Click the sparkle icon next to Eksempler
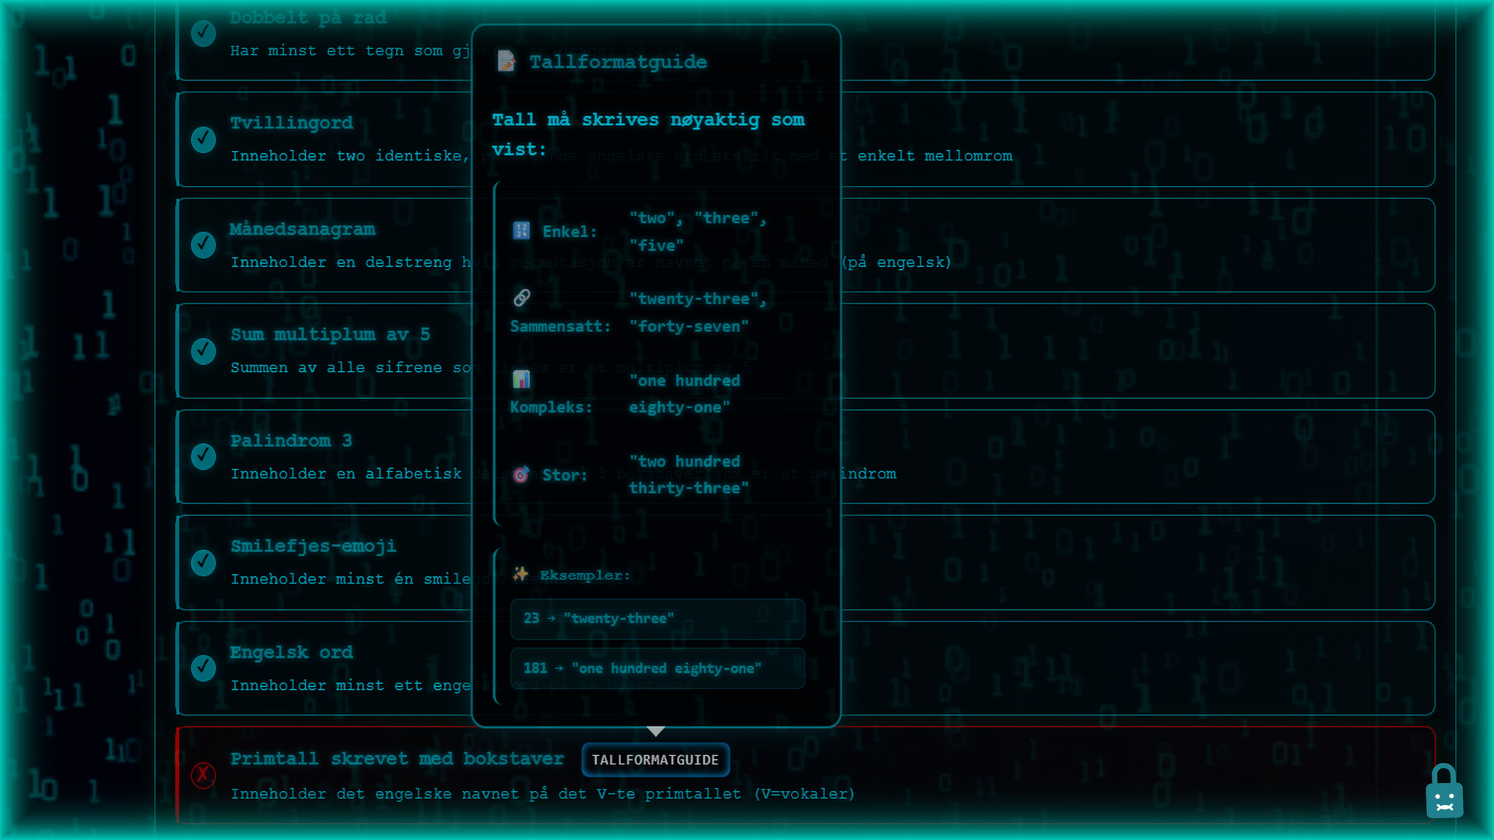 click(x=521, y=574)
